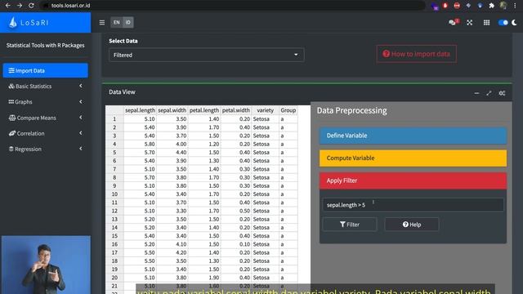Click the Help button

[412, 225]
